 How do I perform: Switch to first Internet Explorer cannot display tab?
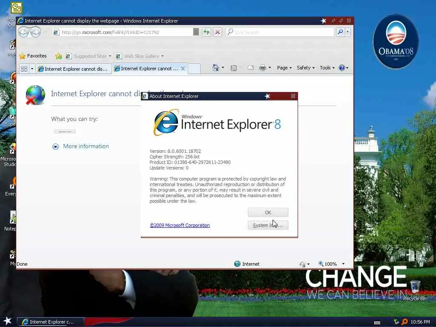(x=73, y=69)
